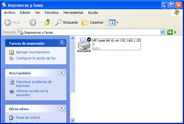Open the Dirección address bar dropdown
Image resolution: width=184 pixels, height=124 pixels.
(x=163, y=32)
